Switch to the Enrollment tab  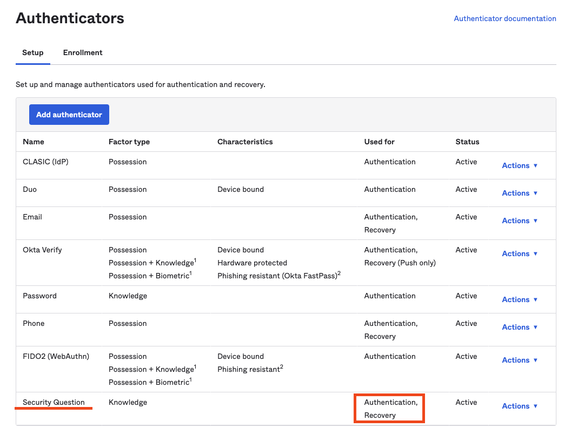82,52
